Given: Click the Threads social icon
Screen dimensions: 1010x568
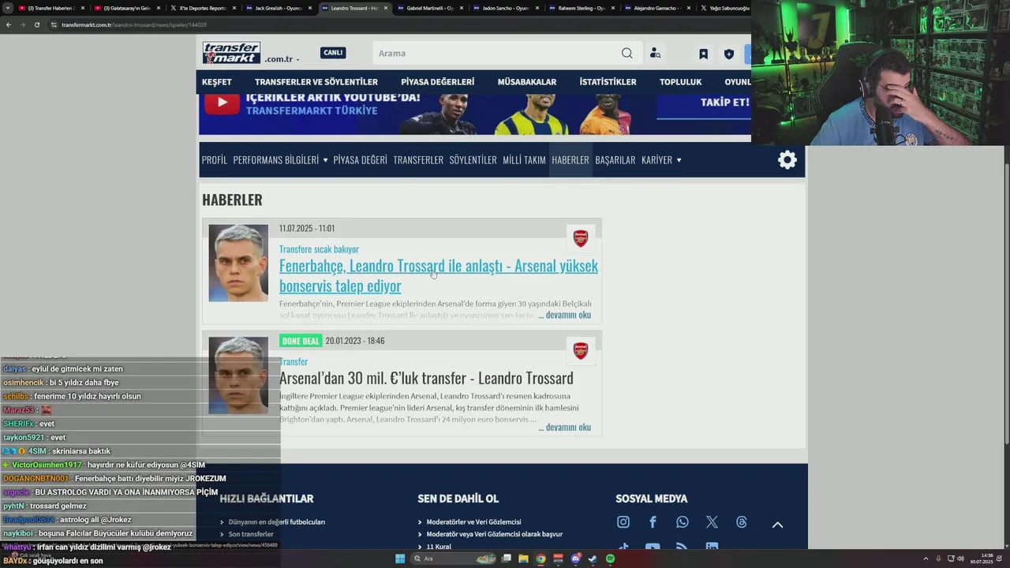Looking at the screenshot, I should (x=742, y=522).
